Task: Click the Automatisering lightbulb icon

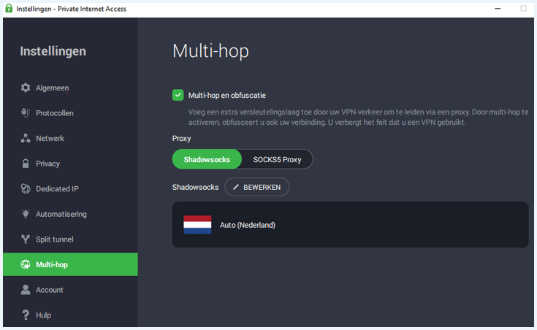Action: click(26, 214)
